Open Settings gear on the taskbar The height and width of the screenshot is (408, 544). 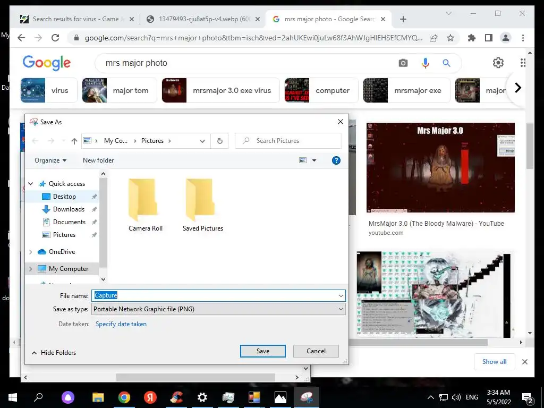coord(202,397)
